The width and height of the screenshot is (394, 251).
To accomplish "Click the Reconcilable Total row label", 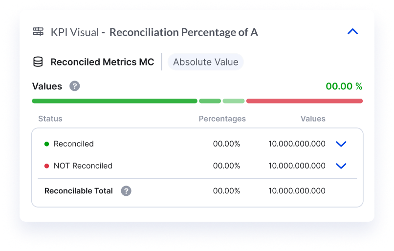I will 79,191.
